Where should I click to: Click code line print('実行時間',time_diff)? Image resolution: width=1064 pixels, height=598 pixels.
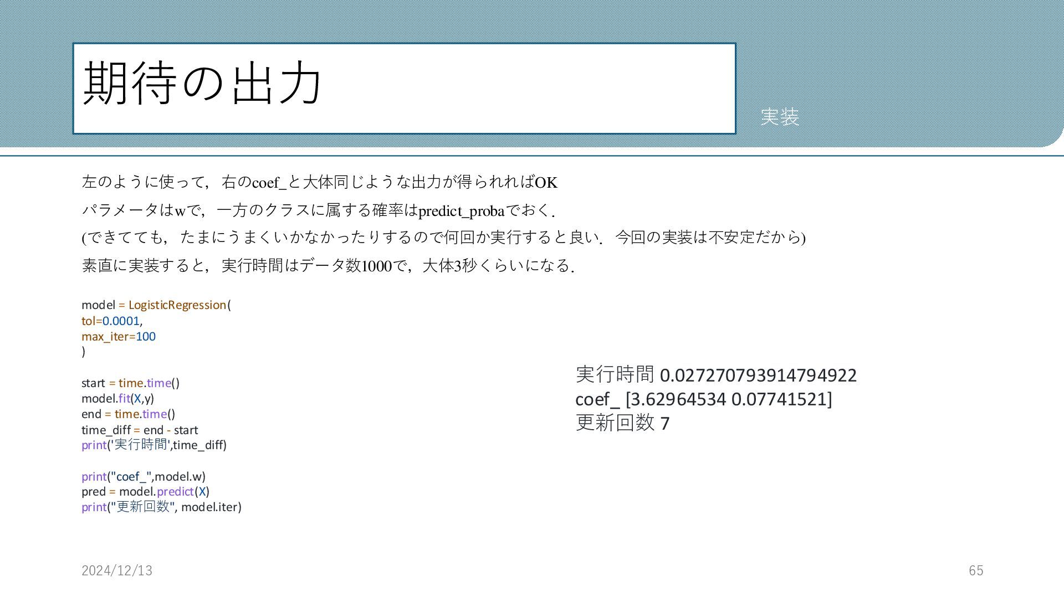tap(154, 445)
